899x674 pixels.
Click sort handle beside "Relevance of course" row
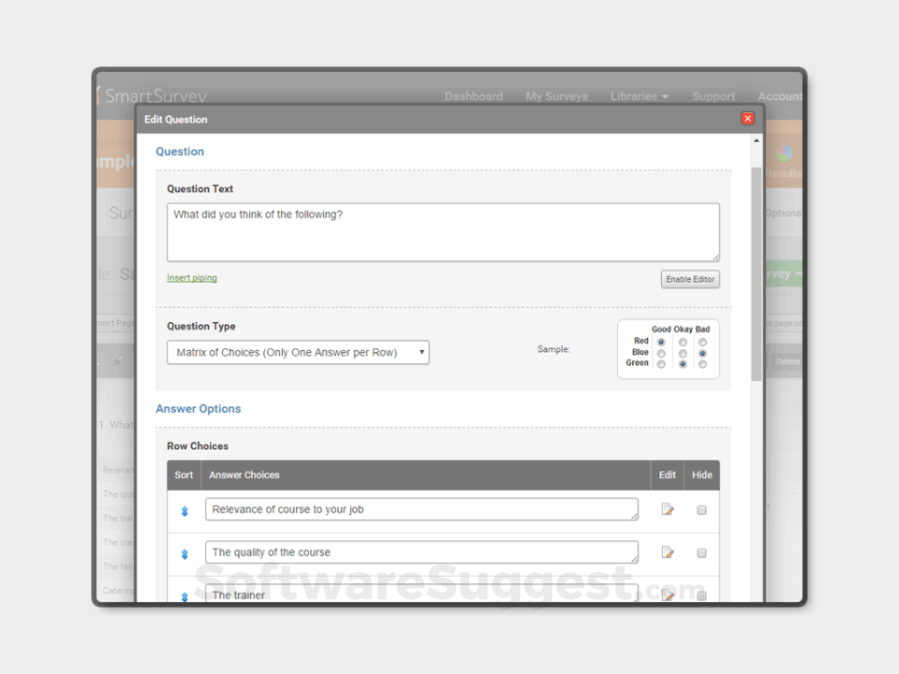tap(184, 509)
